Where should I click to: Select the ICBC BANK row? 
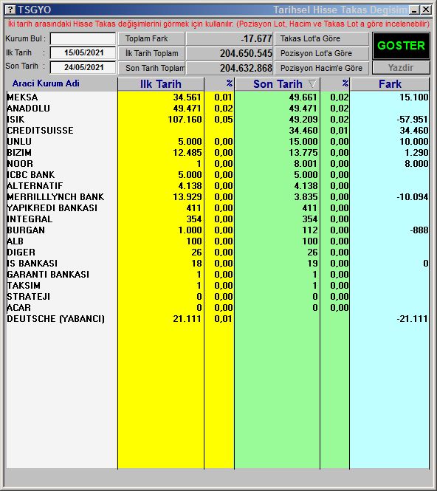[x=218, y=175]
